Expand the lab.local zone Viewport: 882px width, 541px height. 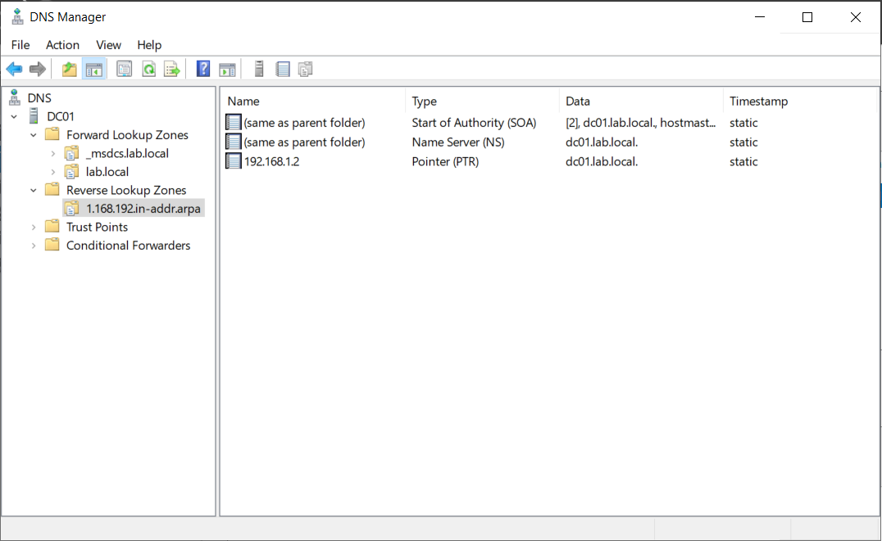(x=52, y=172)
